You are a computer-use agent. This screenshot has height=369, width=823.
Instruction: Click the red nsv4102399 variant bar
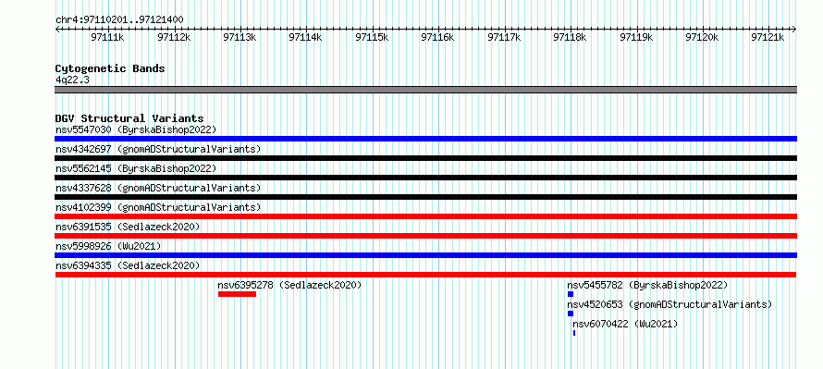tap(425, 216)
